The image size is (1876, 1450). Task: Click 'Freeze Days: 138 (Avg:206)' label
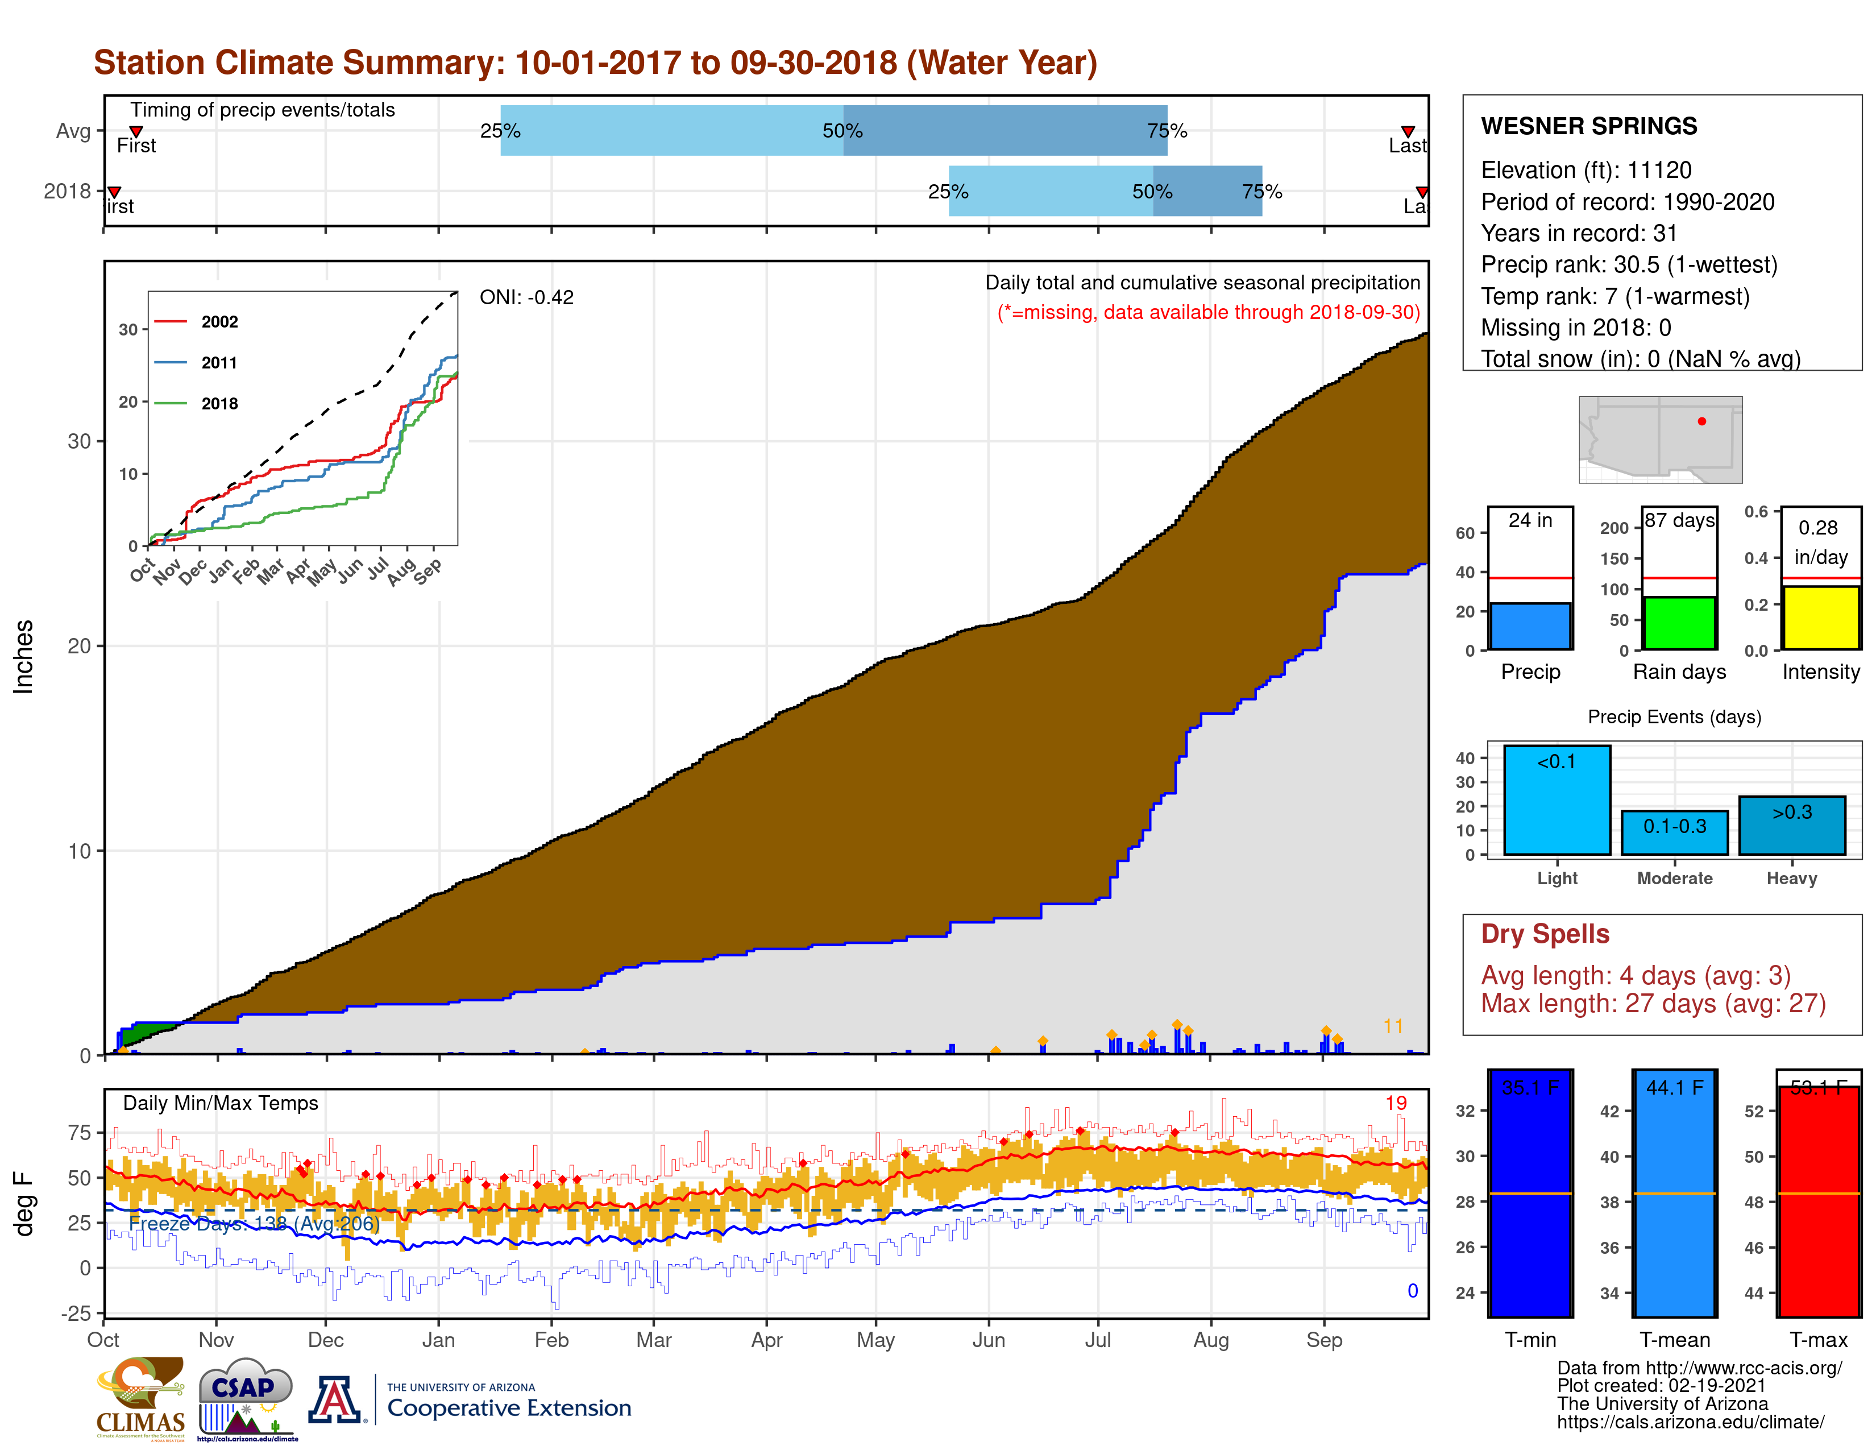click(254, 1223)
